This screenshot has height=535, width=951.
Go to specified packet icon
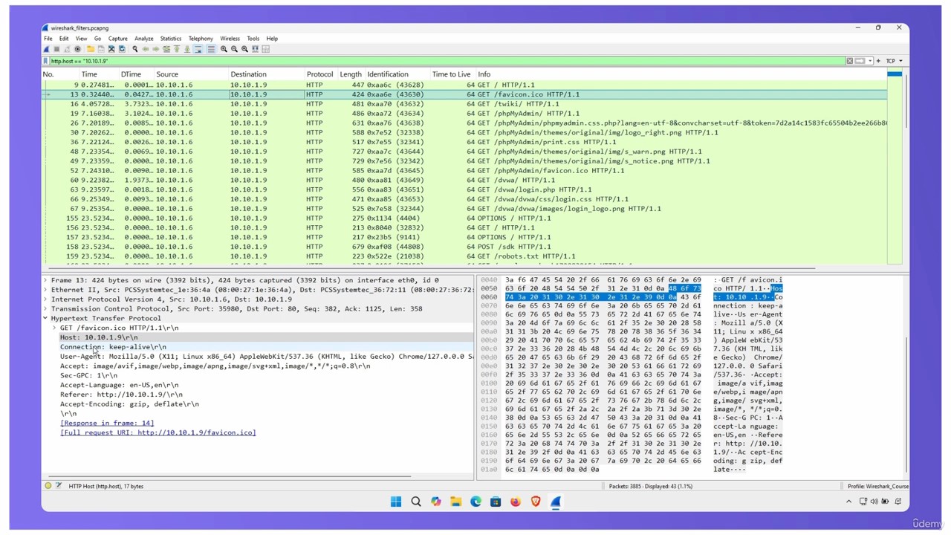click(166, 49)
